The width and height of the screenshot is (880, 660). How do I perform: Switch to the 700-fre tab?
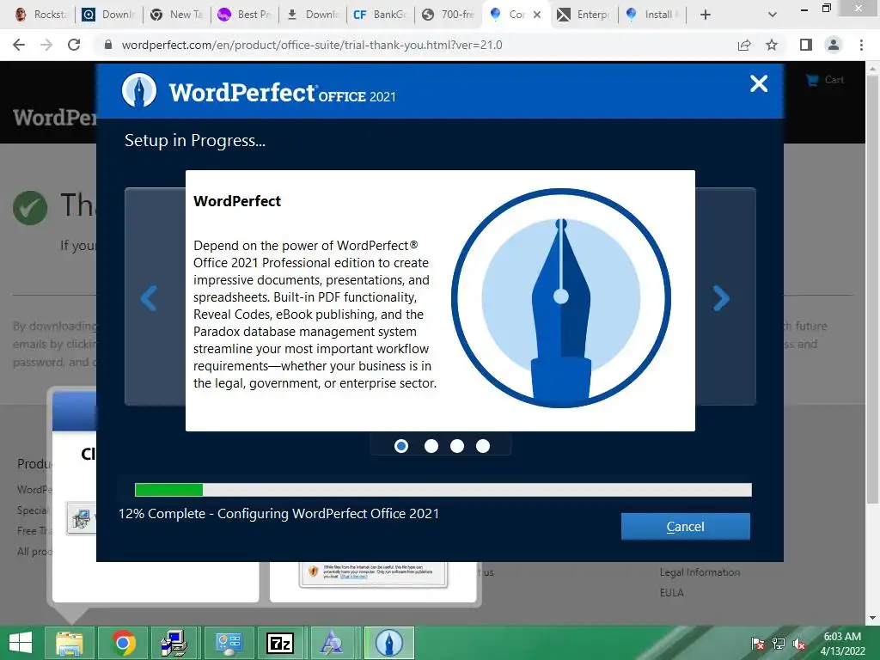tap(449, 15)
